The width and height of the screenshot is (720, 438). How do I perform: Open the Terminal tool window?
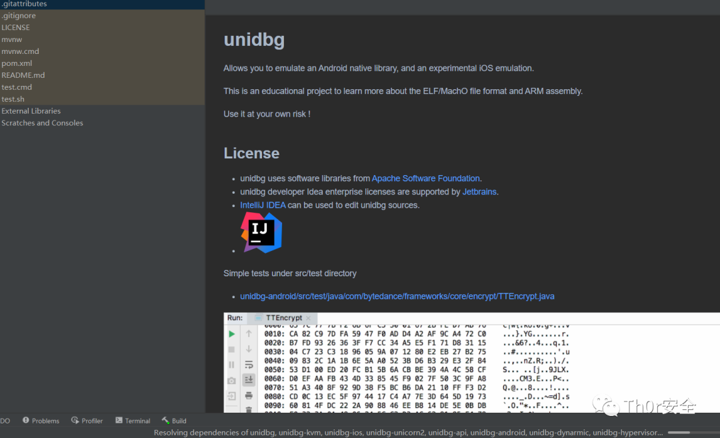point(133,421)
